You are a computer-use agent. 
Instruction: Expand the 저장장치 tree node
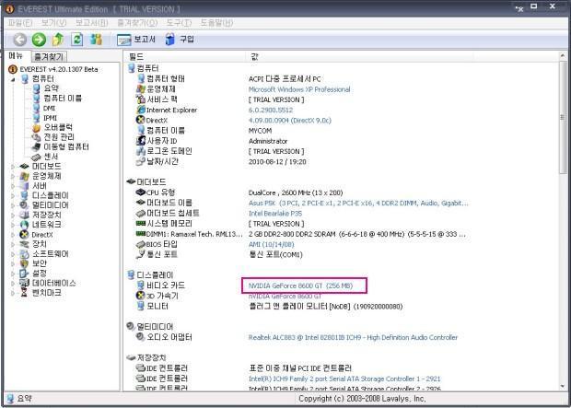click(14, 216)
